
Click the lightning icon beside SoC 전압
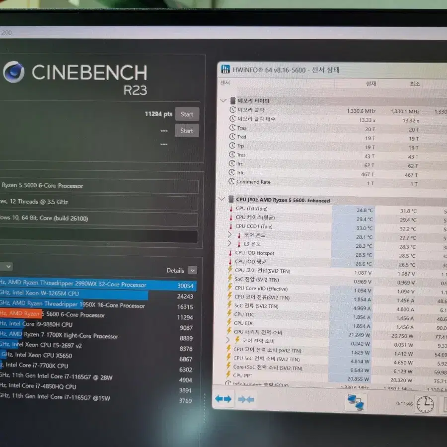[x=230, y=279]
